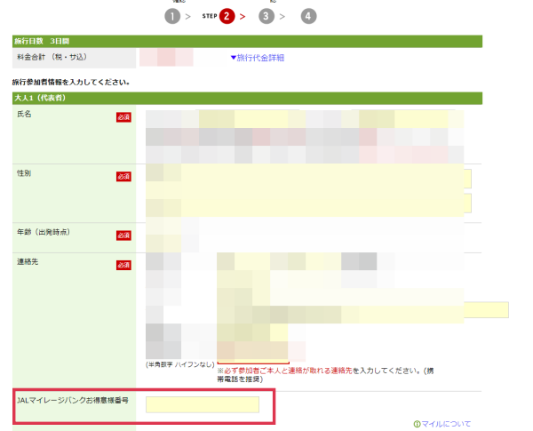533x431 pixels.
Task: Focus the JALマイレージバンクお得意様番号 input field
Action: pyautogui.click(x=203, y=405)
